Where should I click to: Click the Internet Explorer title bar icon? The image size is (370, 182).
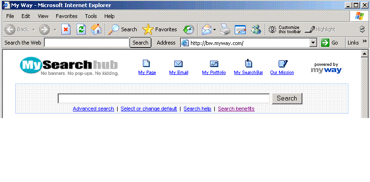tap(6, 5)
